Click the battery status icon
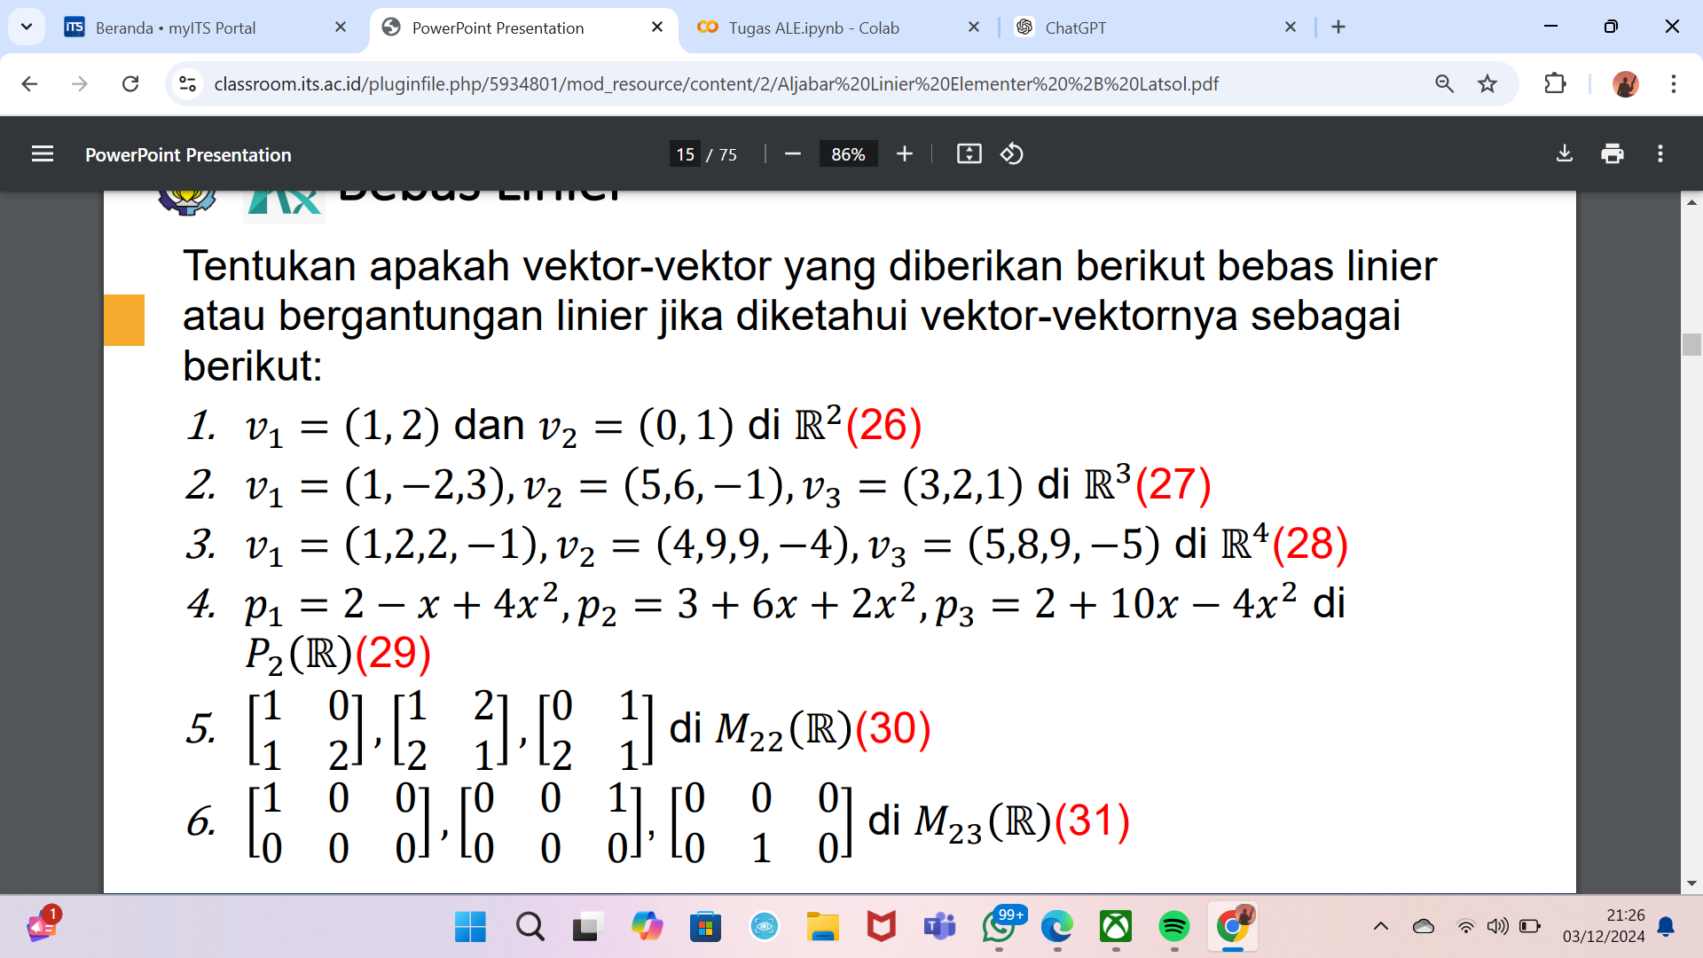The width and height of the screenshot is (1703, 958). (x=1530, y=927)
